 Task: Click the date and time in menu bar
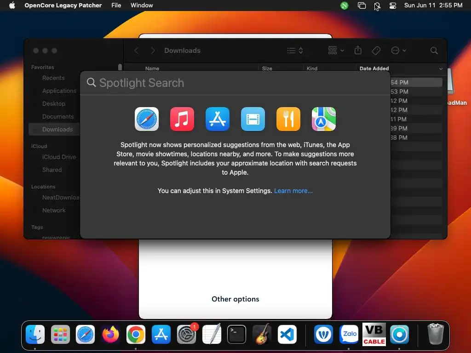coord(433,6)
